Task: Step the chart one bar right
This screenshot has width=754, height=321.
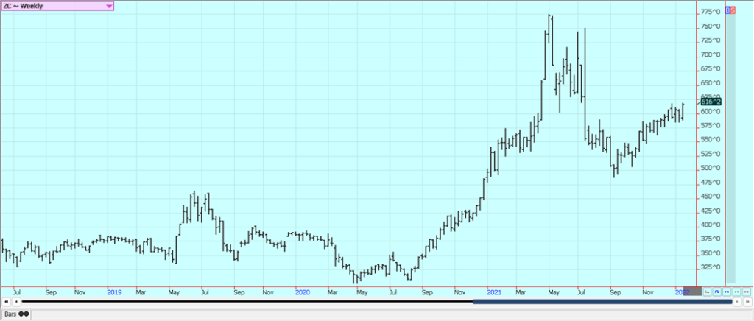Action: point(737,302)
